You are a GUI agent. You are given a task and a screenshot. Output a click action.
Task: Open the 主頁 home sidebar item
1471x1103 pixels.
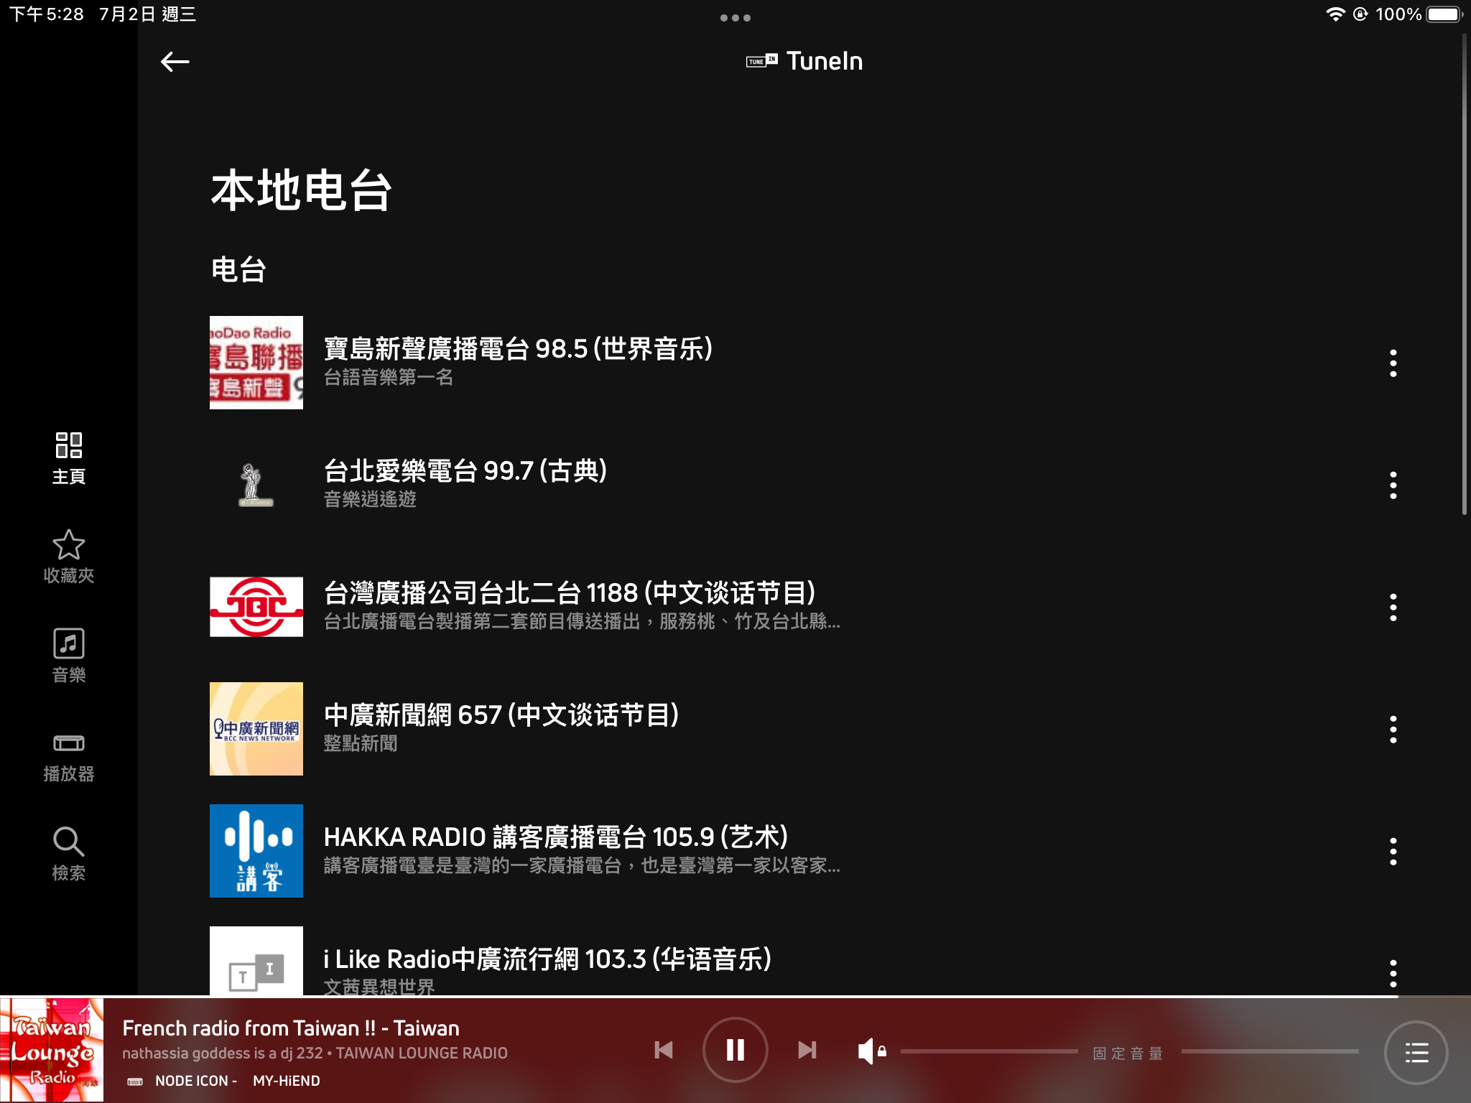point(69,458)
